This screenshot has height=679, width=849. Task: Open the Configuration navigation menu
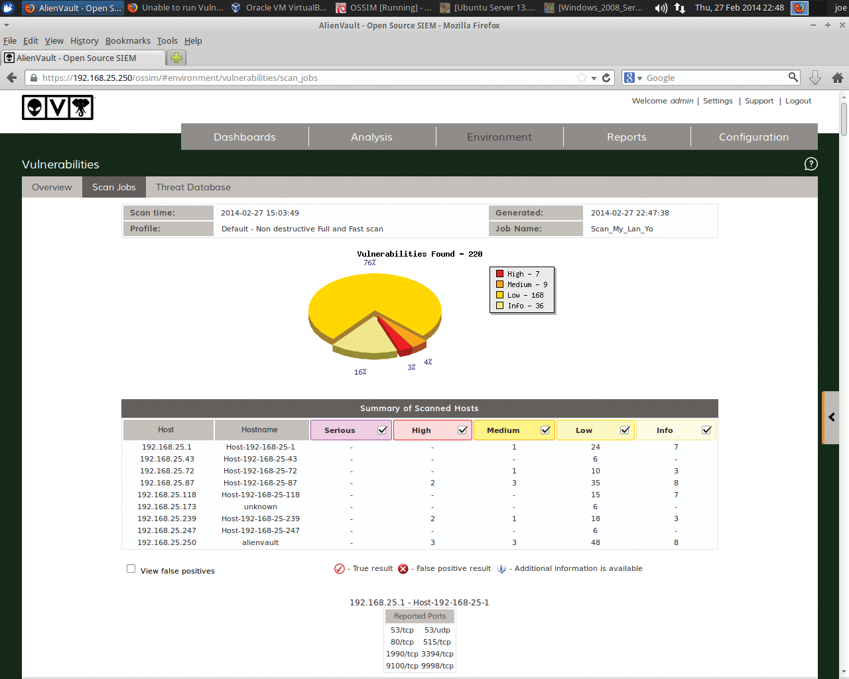[754, 137]
